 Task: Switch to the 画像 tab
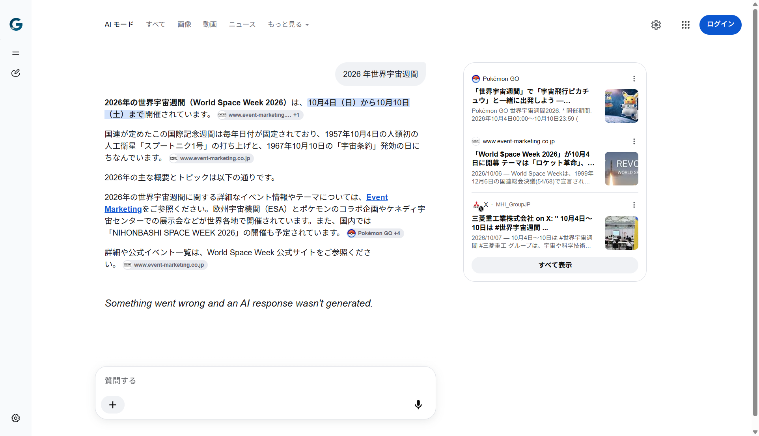coord(184,24)
